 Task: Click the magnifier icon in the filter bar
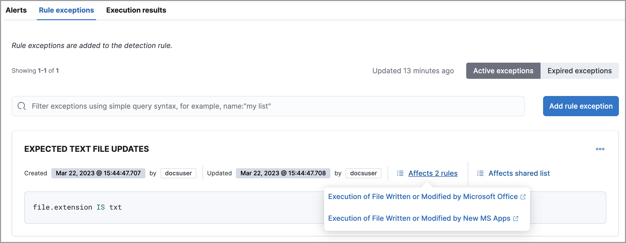pos(21,106)
